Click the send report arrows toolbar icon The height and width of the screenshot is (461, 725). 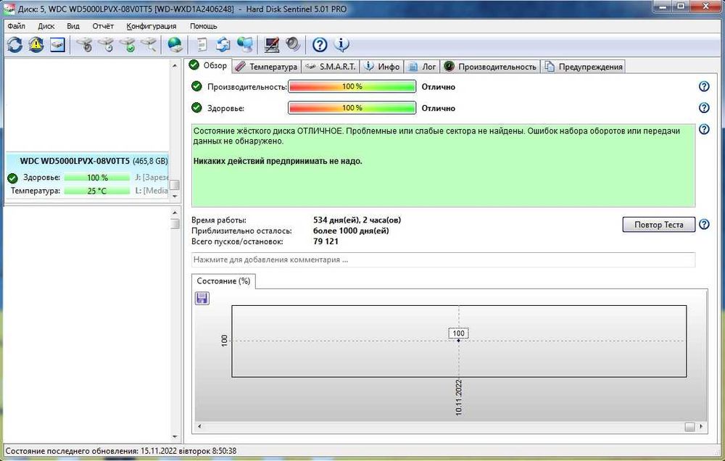click(223, 45)
